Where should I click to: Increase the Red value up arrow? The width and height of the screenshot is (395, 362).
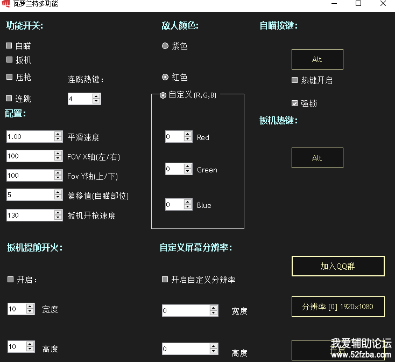click(188, 134)
